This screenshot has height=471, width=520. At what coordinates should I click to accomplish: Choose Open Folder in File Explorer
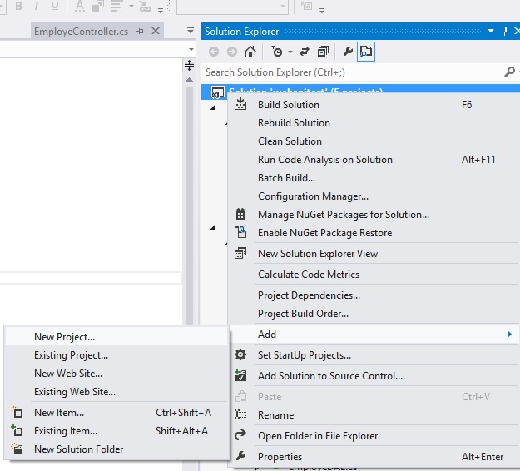[x=374, y=435]
